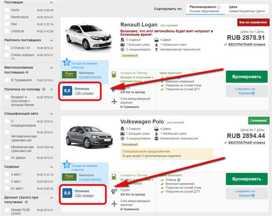Open 'БЕСПЛАТНАЯ отмена' link for Volkswagen Polo
Viewport: 272px width, 216px height.
(247, 143)
